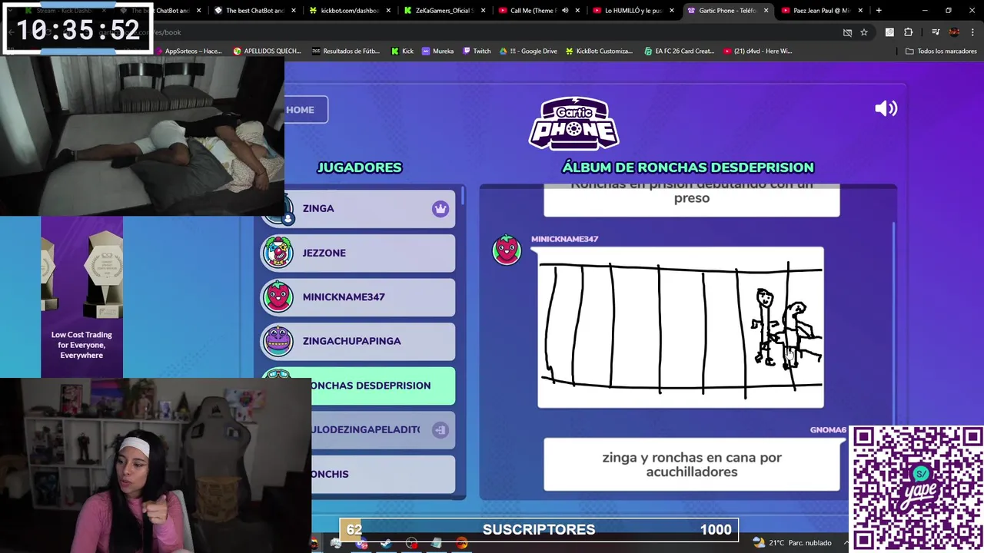
Task: Switch to the The best ChatBot tab
Action: tap(254, 11)
